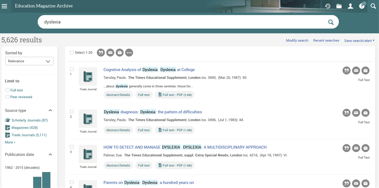Check the Peer reviewed filter

tap(7, 97)
